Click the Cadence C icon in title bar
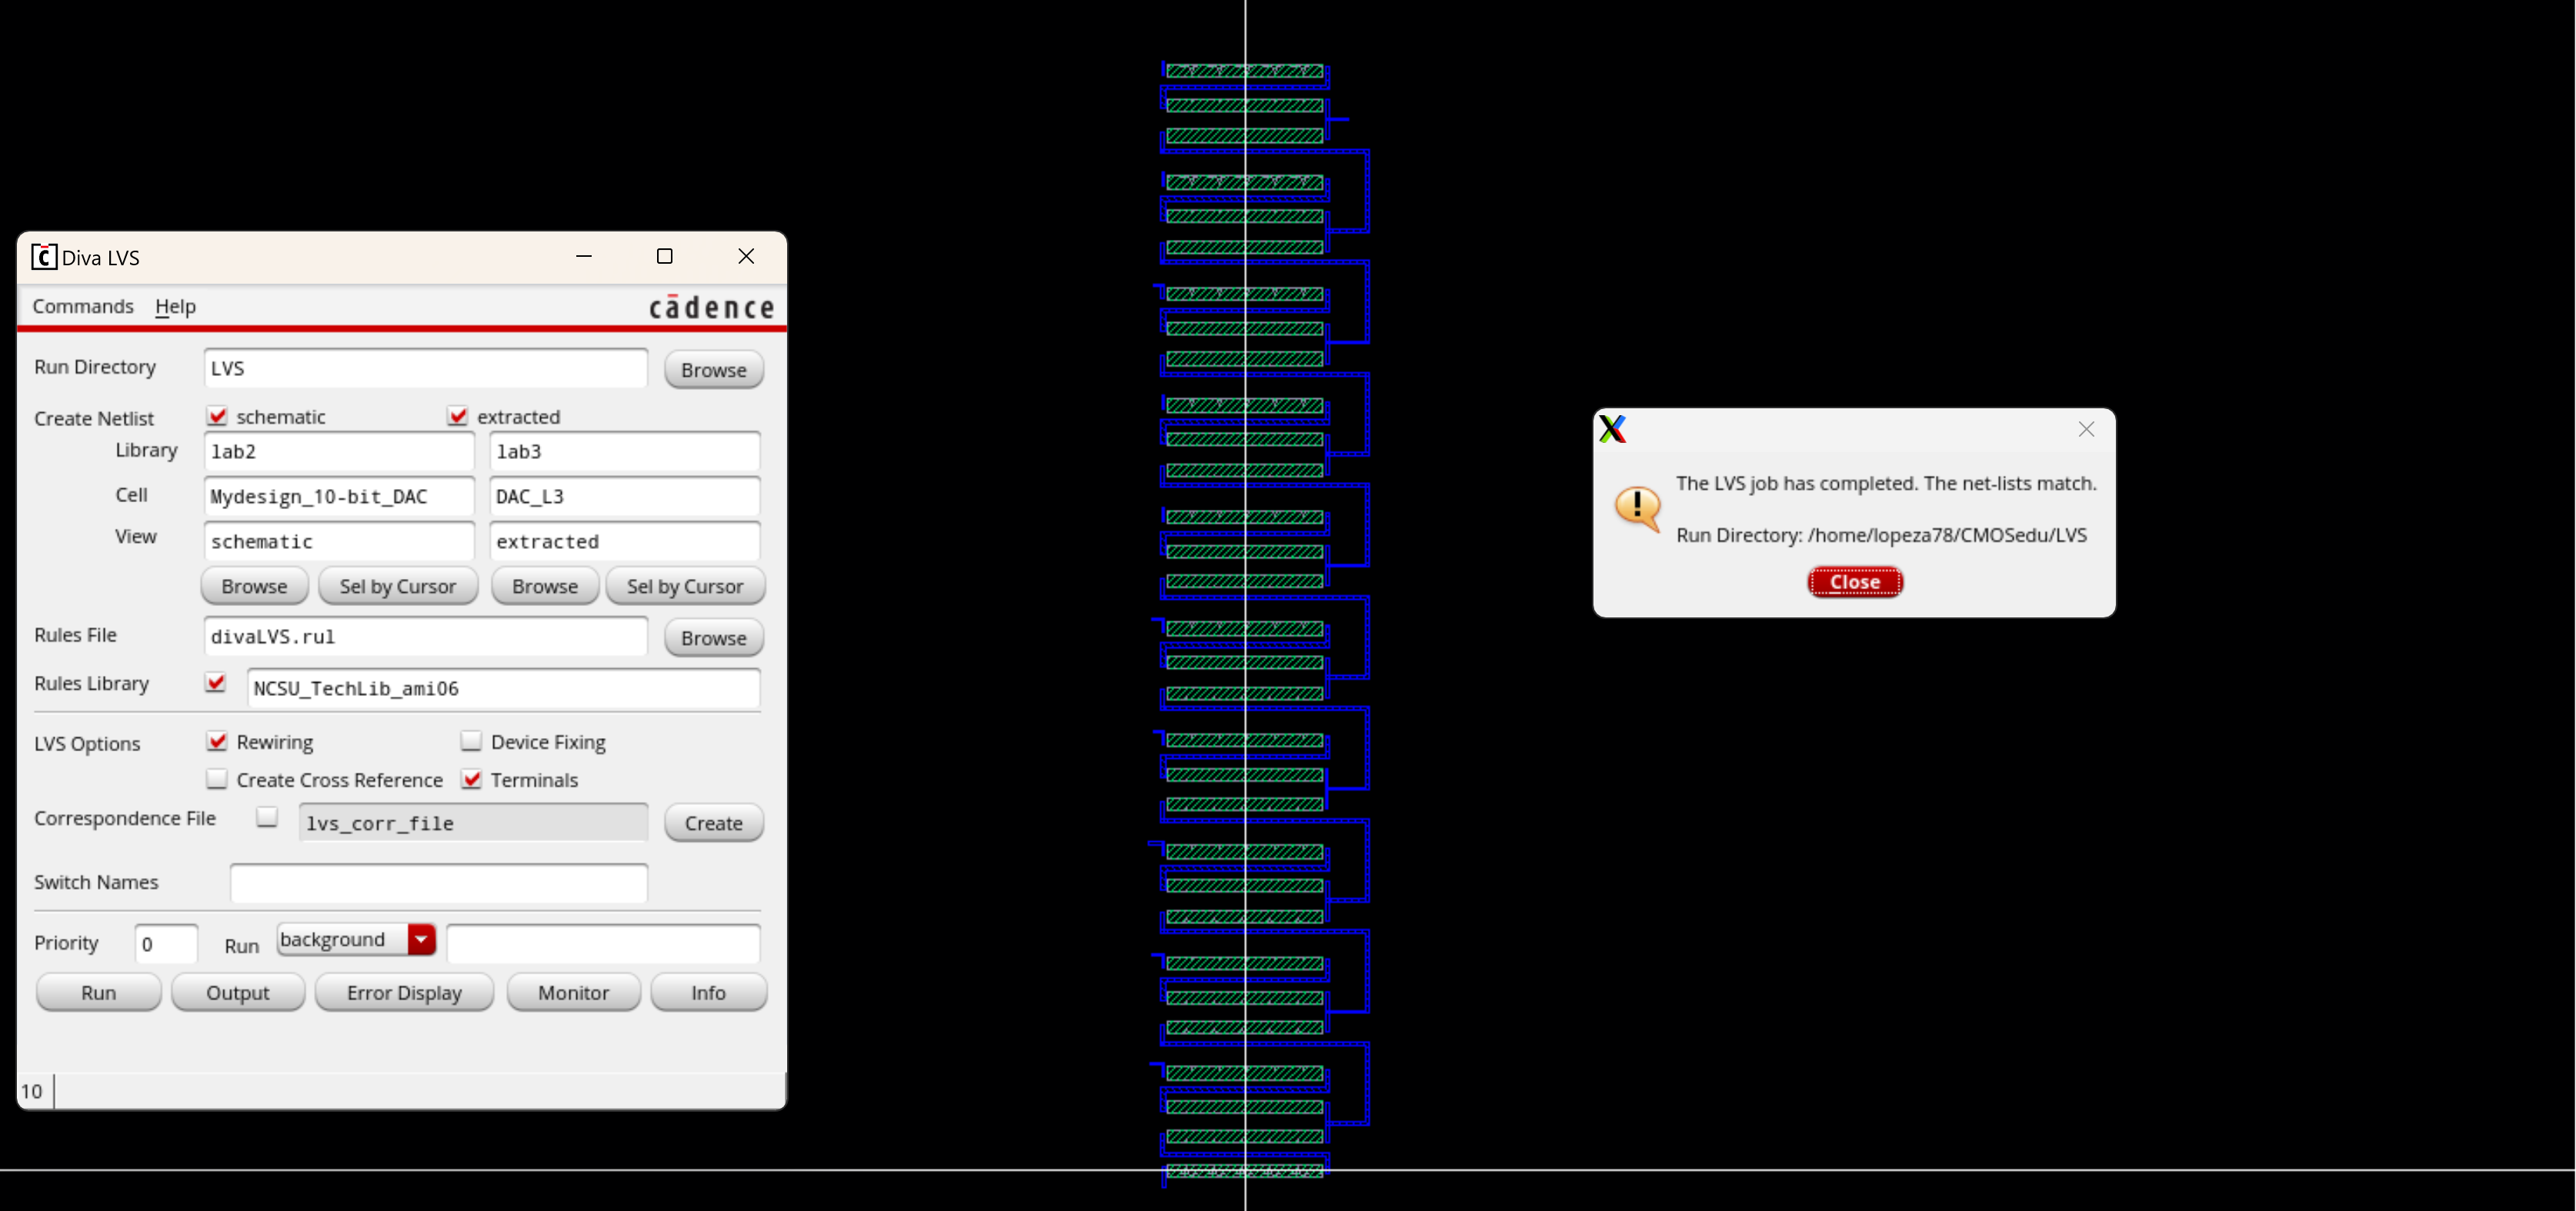Image resolution: width=2576 pixels, height=1211 pixels. (43, 257)
